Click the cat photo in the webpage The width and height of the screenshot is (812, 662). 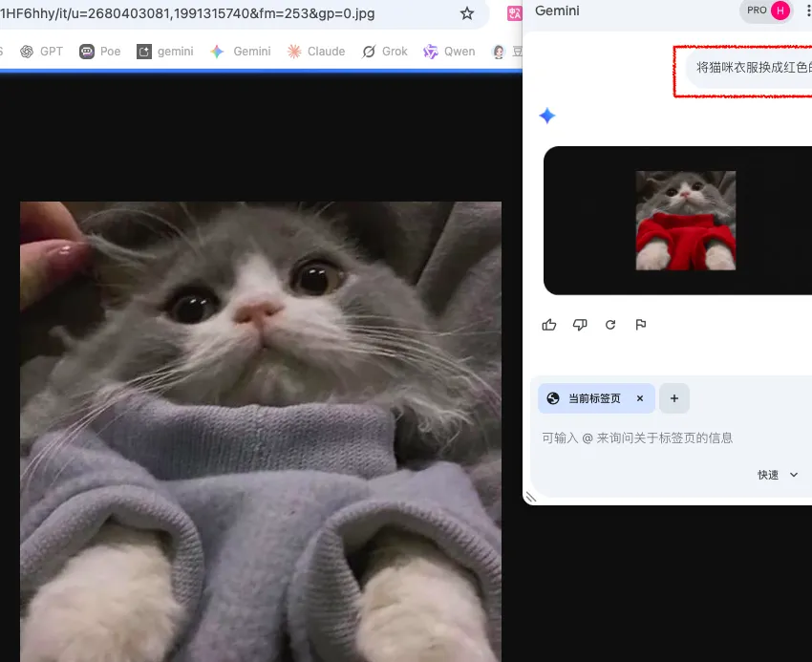(x=261, y=432)
